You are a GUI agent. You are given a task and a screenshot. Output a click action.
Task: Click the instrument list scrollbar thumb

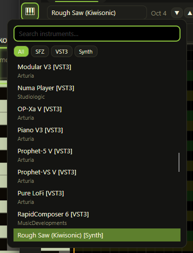point(179,162)
